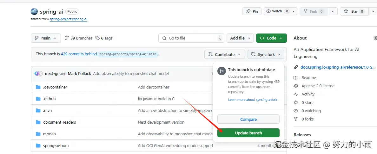Click the .devcontainer folder icon
The width and height of the screenshot is (377, 154).
tap(38, 87)
